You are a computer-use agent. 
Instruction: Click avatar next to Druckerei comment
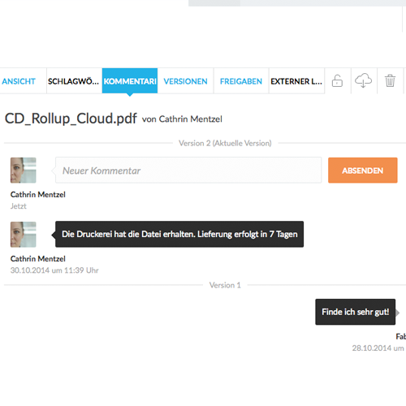click(24, 235)
